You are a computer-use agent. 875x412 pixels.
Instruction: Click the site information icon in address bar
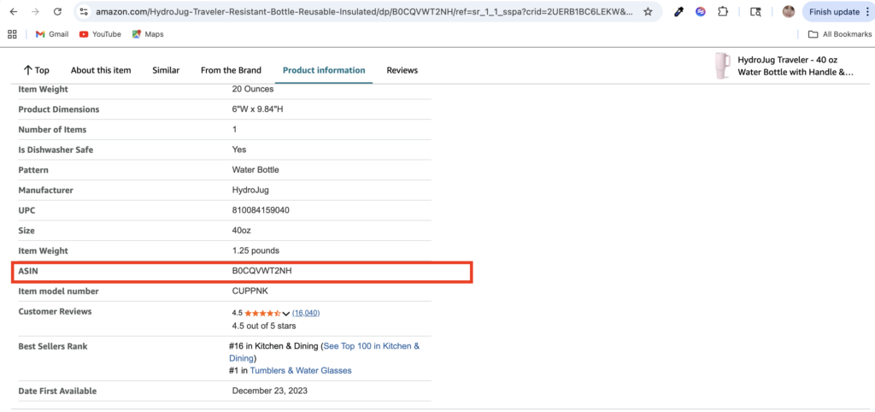pyautogui.click(x=83, y=12)
